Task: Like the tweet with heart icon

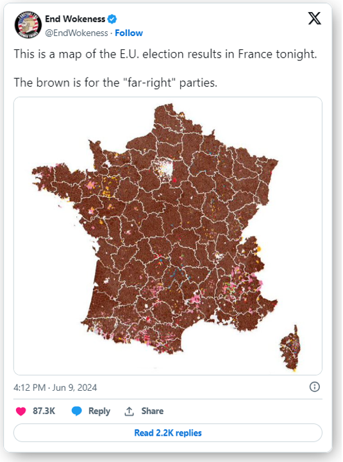Action: tap(21, 411)
